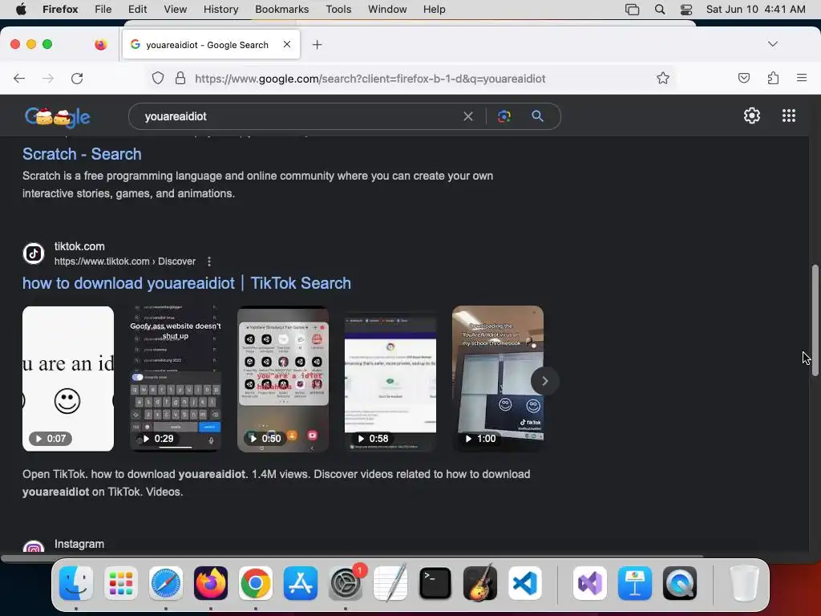Click the Firefox address bar URL
The image size is (821, 616).
(370, 79)
